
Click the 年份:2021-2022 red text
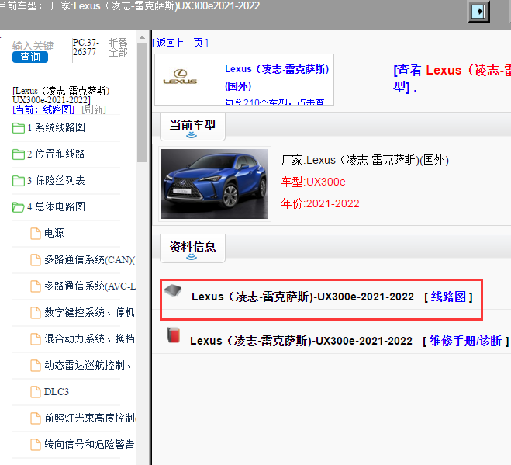pos(320,204)
